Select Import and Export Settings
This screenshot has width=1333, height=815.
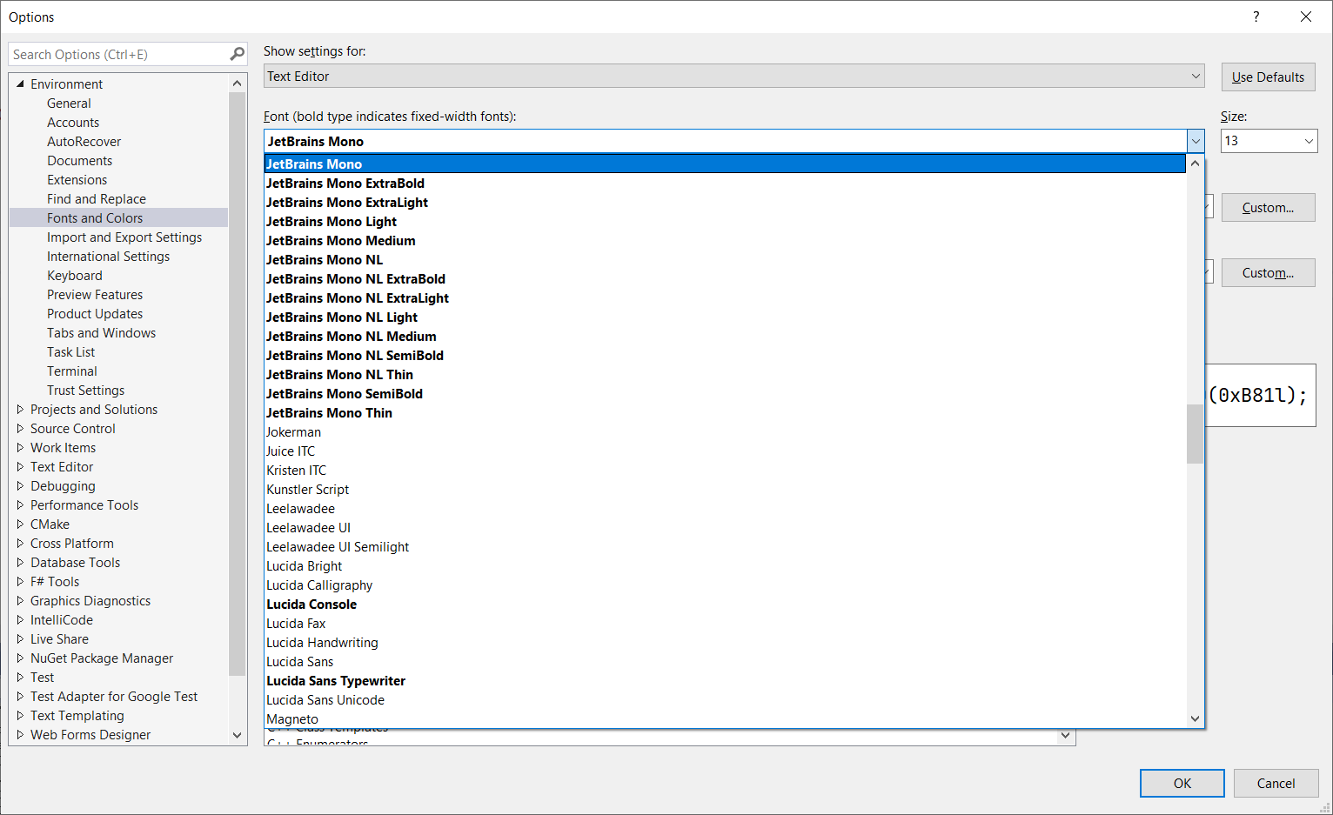[x=124, y=237]
